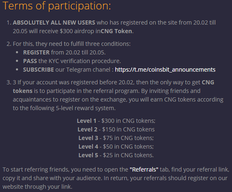This screenshot has width=232, height=192.
Task: Click the "Referrals" tab reference text
Action: click(144, 169)
